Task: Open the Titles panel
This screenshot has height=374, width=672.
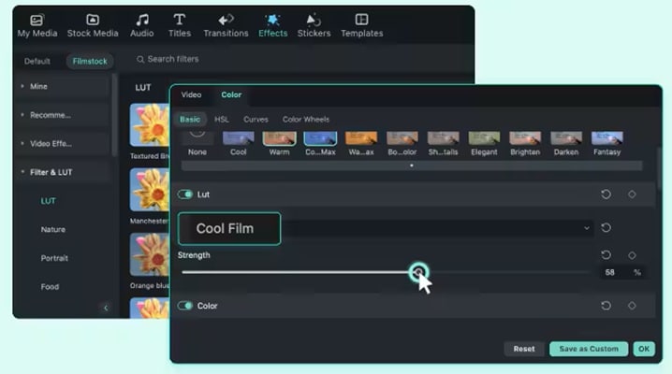Action: pyautogui.click(x=179, y=25)
